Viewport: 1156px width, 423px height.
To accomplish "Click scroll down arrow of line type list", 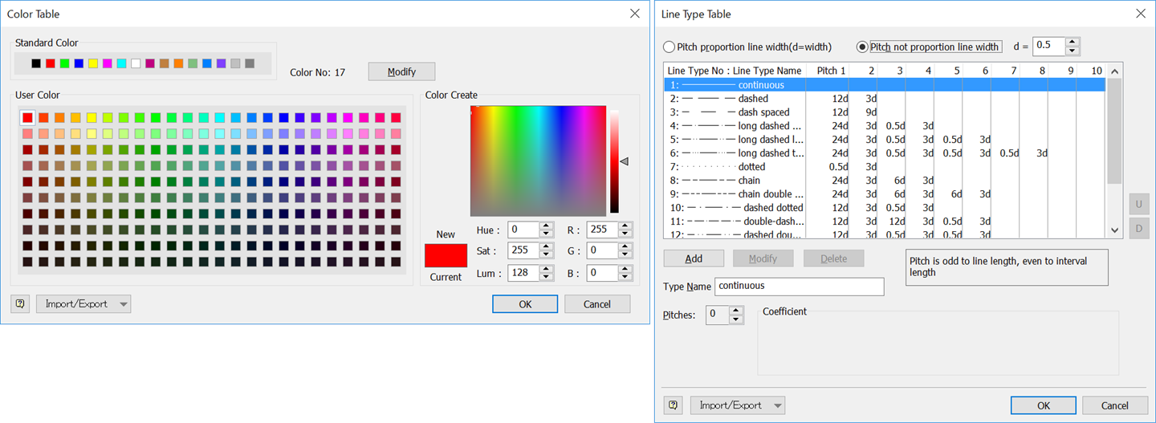I will [x=1114, y=230].
